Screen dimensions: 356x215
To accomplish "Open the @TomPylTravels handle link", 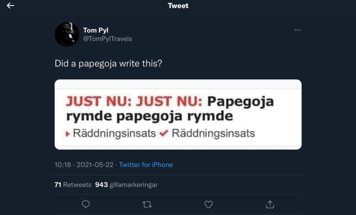I will [108, 39].
